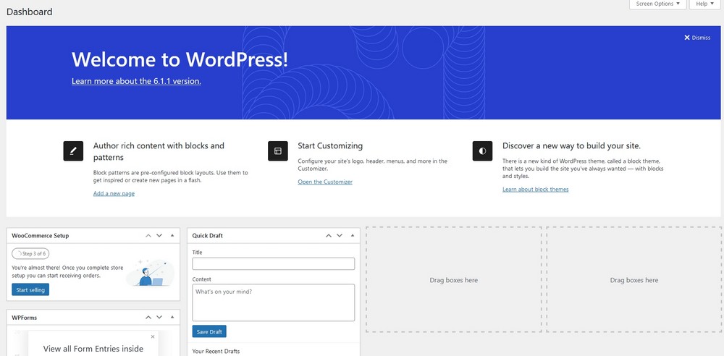Click the 'WPForms' widget title
This screenshot has height=356, width=724.
(x=25, y=318)
